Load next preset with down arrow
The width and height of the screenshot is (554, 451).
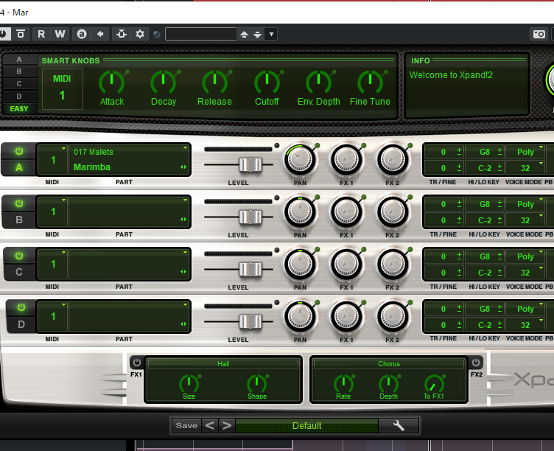(x=258, y=35)
